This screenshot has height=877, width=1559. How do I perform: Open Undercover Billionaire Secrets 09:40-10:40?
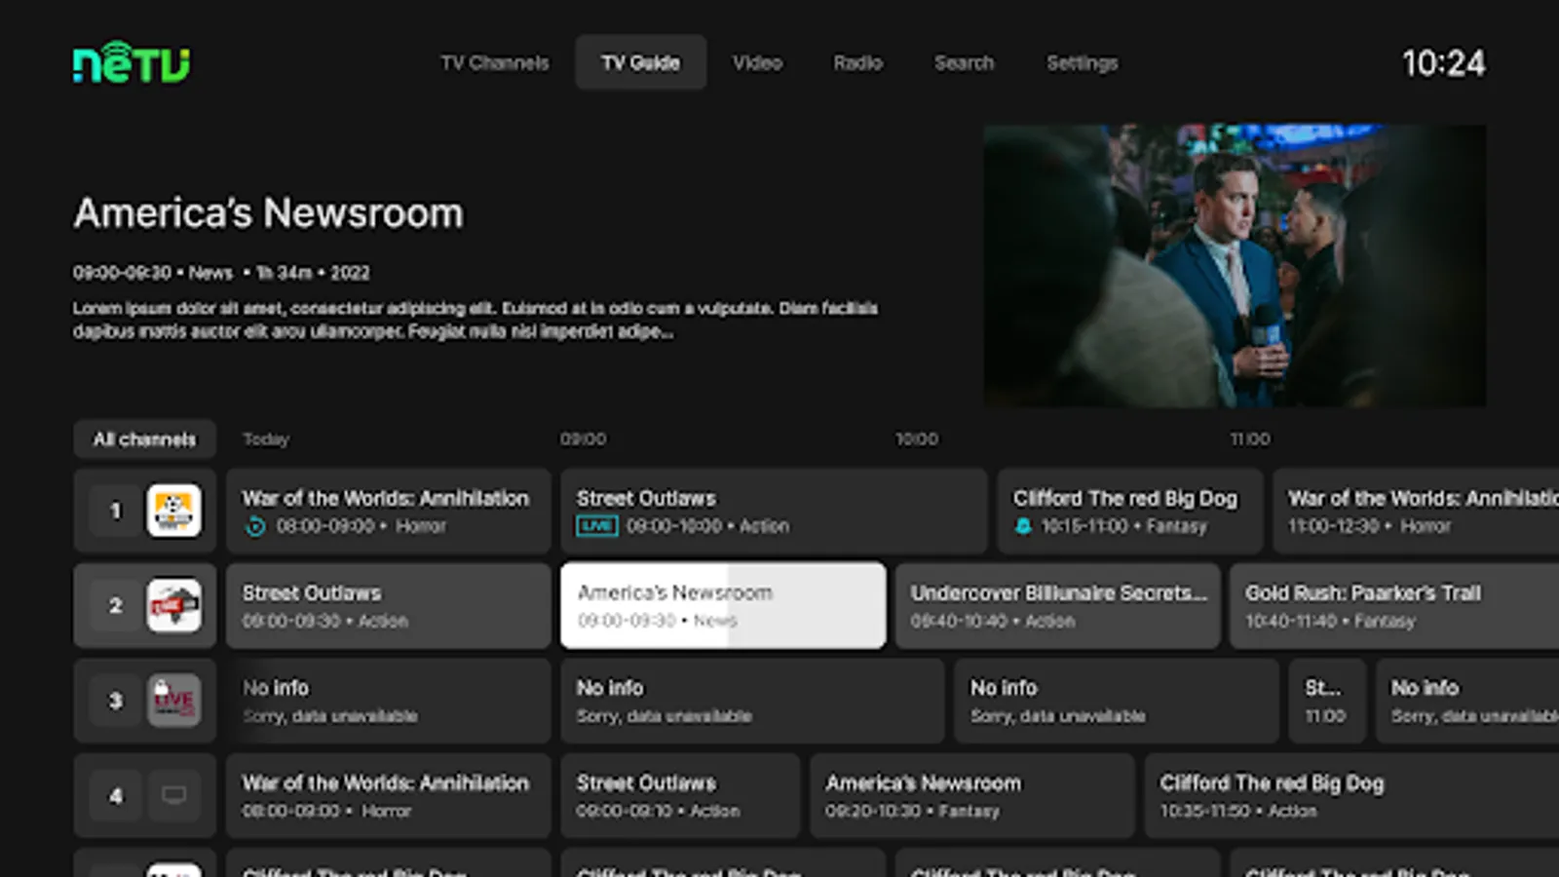pos(1057,605)
